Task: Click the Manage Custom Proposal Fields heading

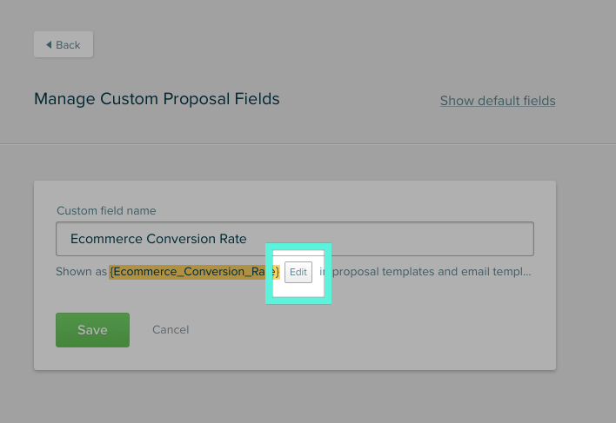Action: tap(157, 99)
